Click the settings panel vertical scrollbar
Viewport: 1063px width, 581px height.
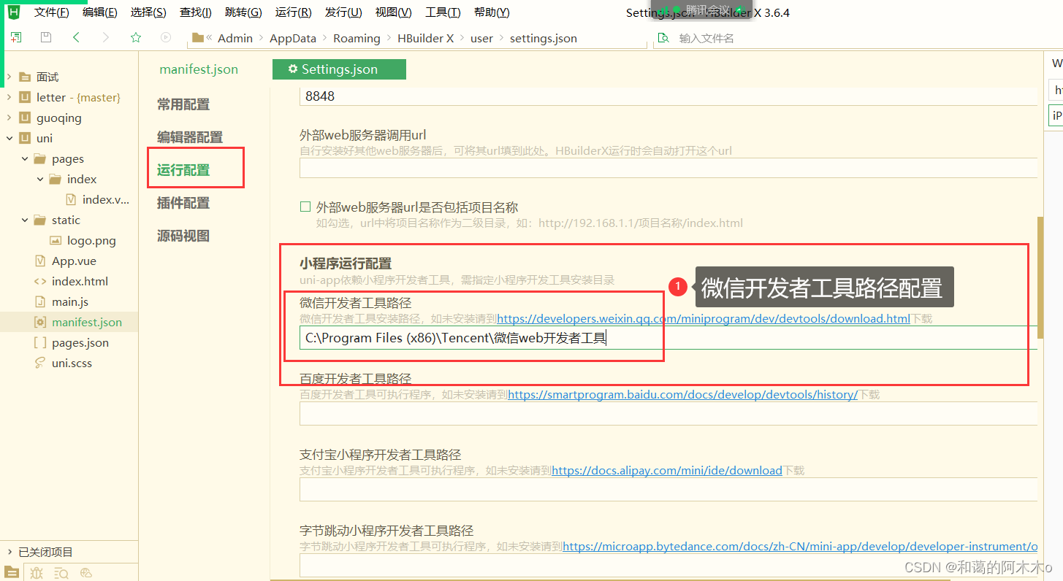click(x=1041, y=277)
